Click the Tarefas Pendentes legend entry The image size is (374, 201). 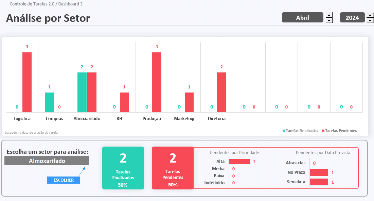click(339, 131)
